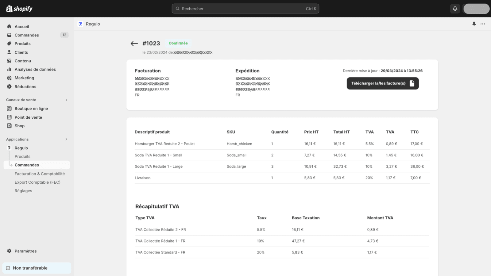
Task: Open Regulo app in sidebar
Action: 21,148
